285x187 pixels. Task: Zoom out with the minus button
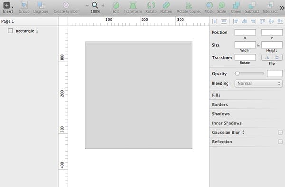pyautogui.click(x=87, y=5)
